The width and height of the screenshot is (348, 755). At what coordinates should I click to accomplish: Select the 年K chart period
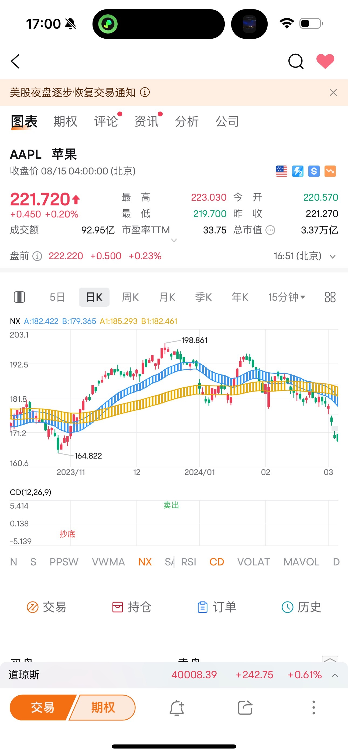point(240,297)
